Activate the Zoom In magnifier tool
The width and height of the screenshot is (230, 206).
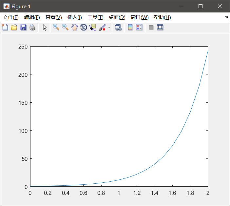(56, 27)
